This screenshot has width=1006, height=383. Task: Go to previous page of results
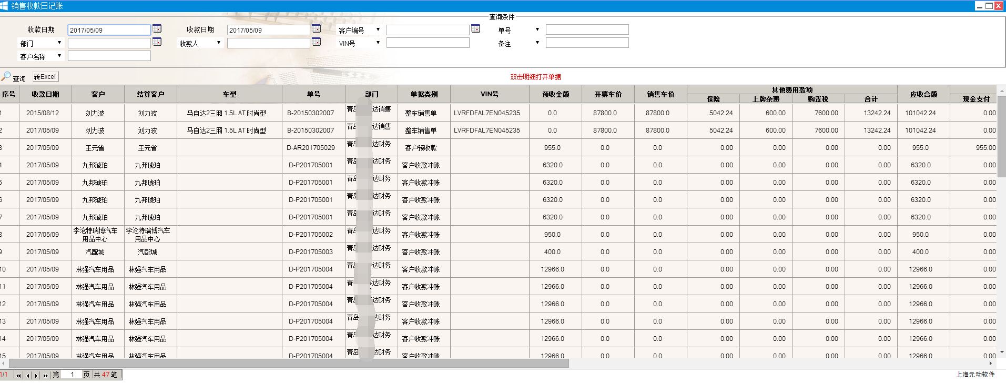28,375
